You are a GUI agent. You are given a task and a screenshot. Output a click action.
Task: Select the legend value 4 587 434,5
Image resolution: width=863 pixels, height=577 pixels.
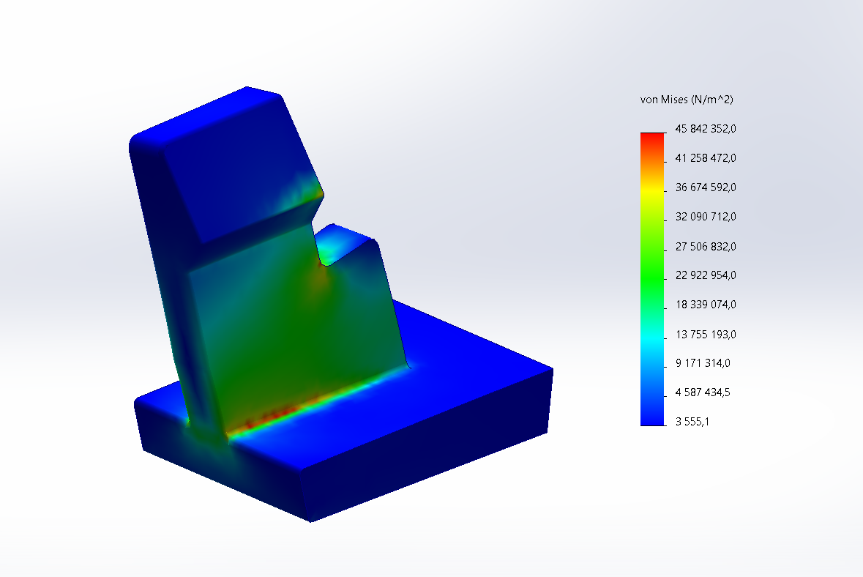[x=703, y=392]
